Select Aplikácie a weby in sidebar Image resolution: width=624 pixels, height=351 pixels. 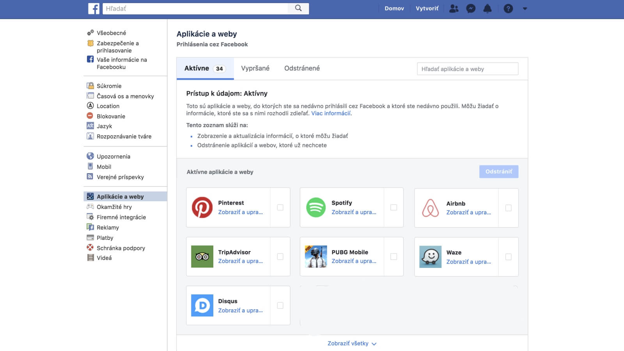[x=125, y=197]
